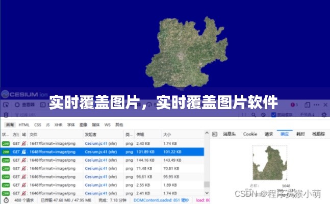
Task: Select the request row with 2.55 KB transferred
Action: [102, 185]
